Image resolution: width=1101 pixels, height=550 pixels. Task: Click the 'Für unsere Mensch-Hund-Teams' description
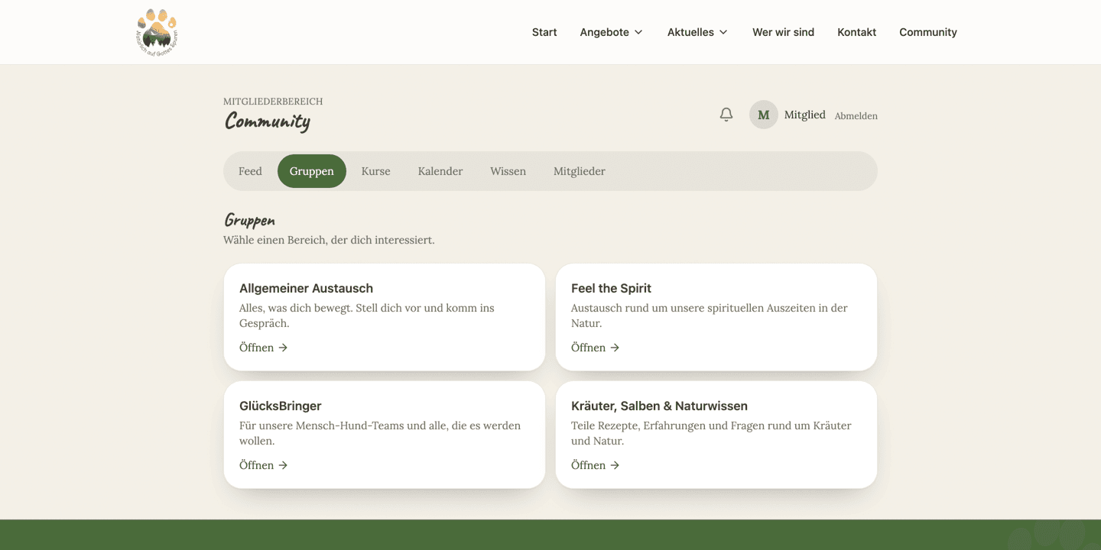tap(380, 433)
